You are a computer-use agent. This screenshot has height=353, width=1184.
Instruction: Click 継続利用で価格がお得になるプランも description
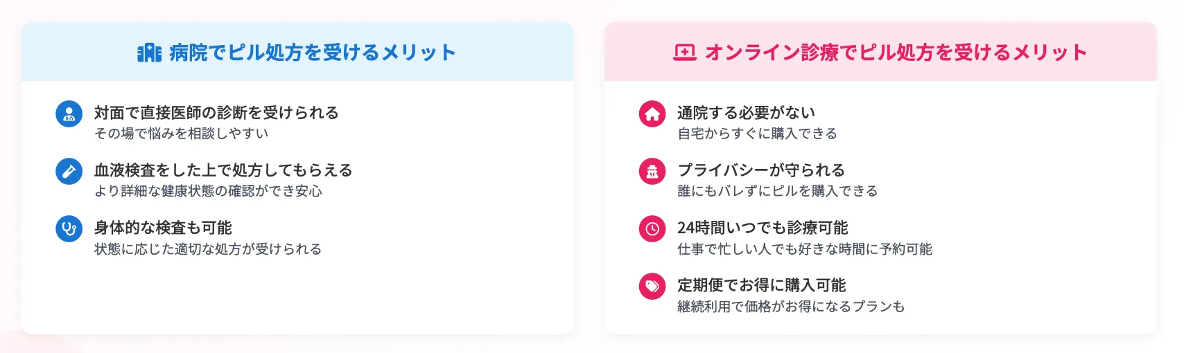point(791,307)
